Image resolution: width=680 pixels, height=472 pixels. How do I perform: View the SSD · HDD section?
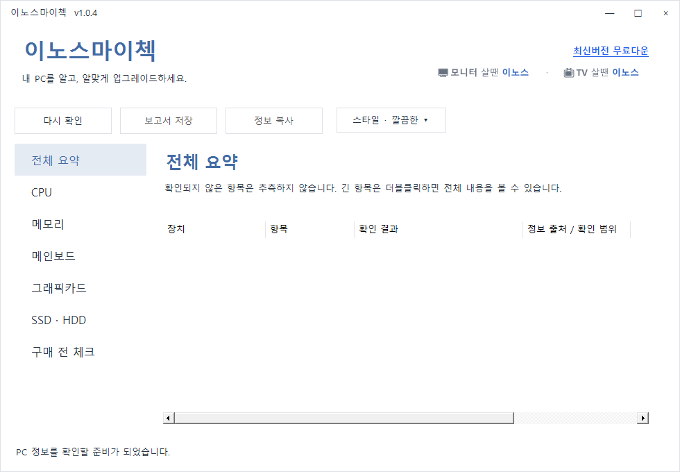click(x=80, y=320)
